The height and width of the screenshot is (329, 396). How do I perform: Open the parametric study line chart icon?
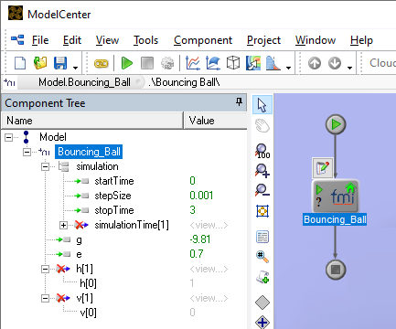(x=193, y=63)
